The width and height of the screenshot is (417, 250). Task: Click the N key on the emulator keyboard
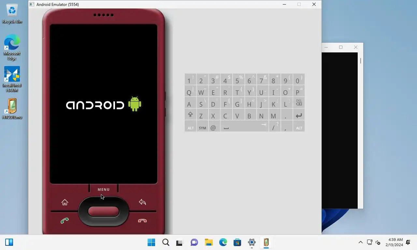(x=263, y=115)
